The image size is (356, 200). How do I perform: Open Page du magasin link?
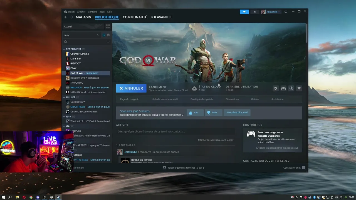tap(130, 99)
